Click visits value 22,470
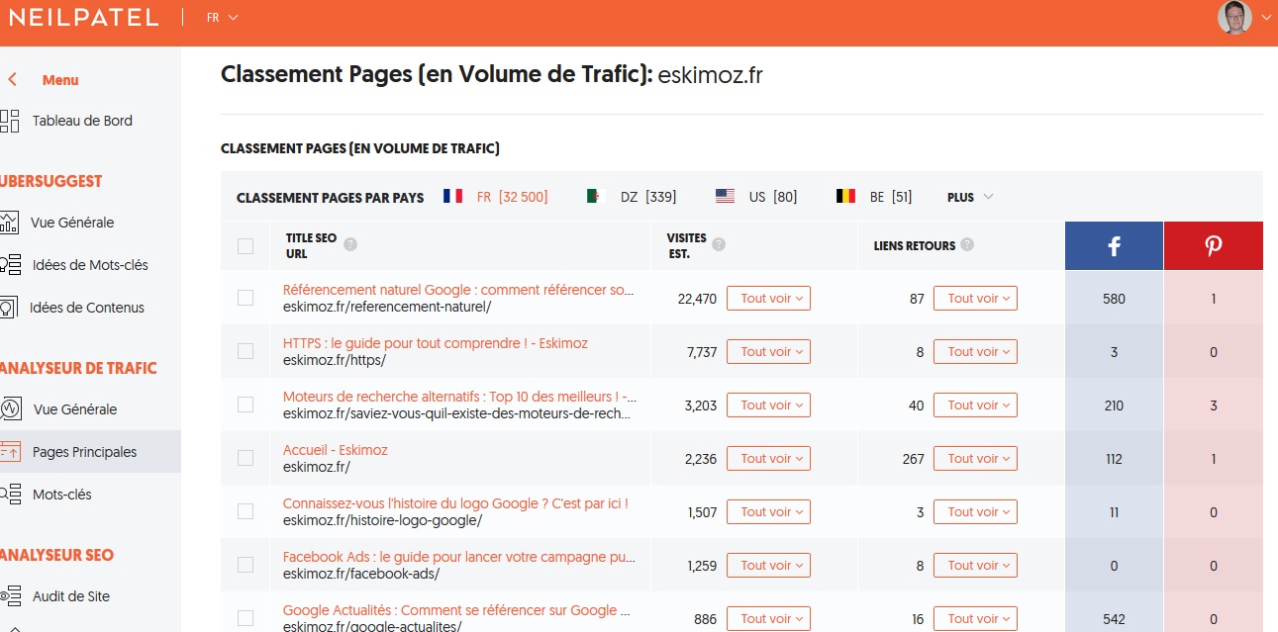This screenshot has width=1278, height=632. (x=697, y=299)
